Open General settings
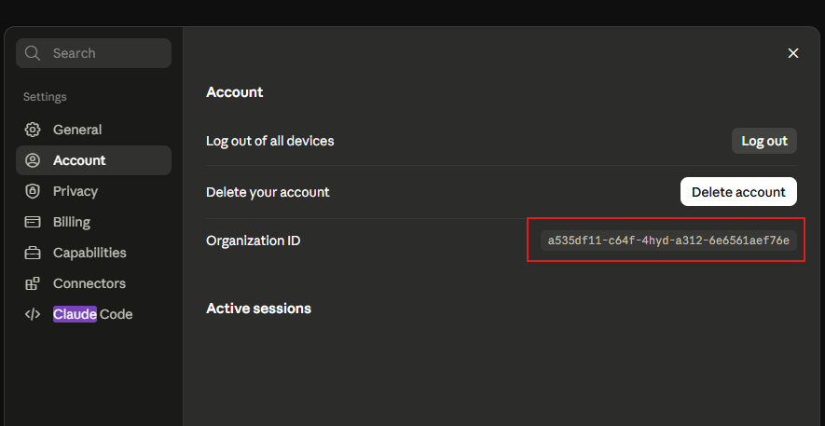 (x=93, y=130)
